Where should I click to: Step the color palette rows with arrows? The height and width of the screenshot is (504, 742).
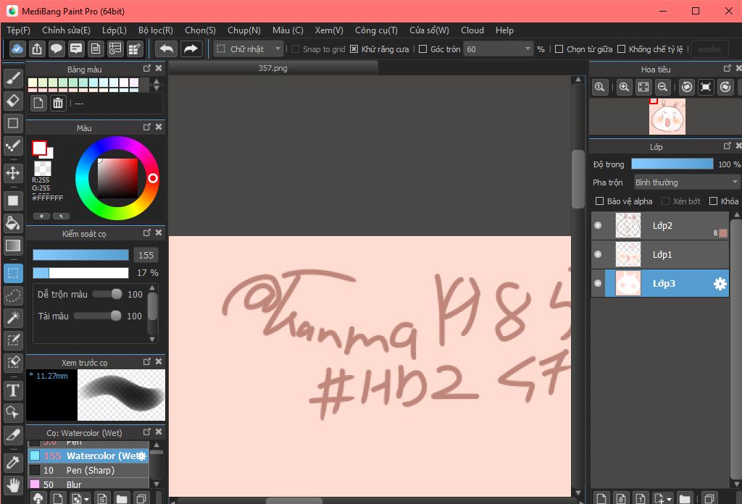coord(157,85)
